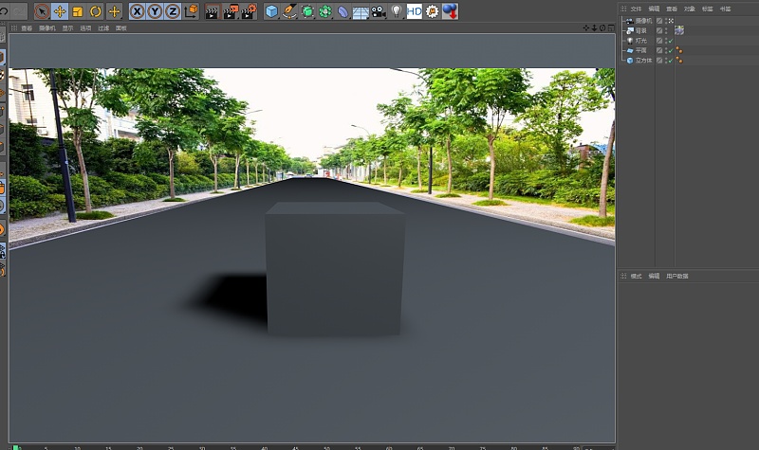Click the Pen spline tool icon
This screenshot has height=450, width=759.
click(290, 11)
